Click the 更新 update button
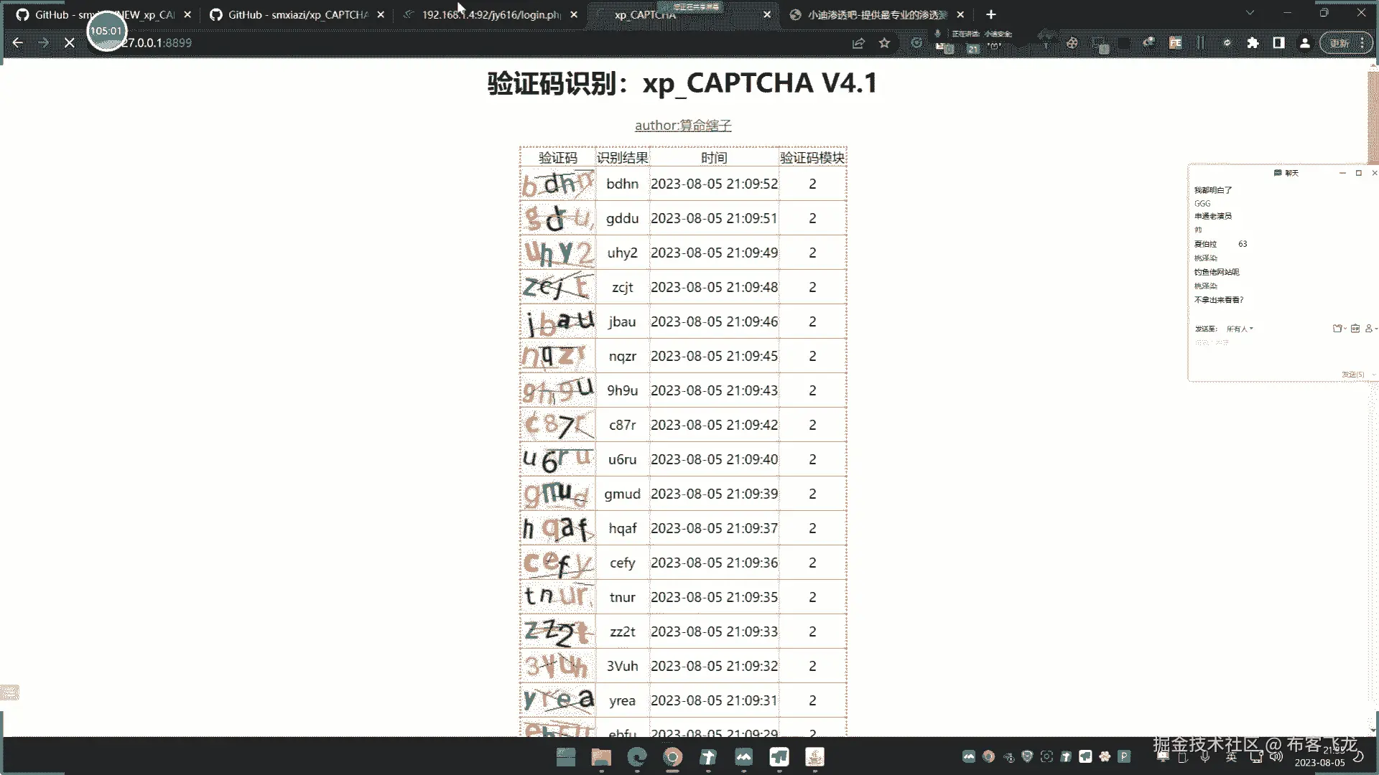The image size is (1379, 775). point(1339,43)
